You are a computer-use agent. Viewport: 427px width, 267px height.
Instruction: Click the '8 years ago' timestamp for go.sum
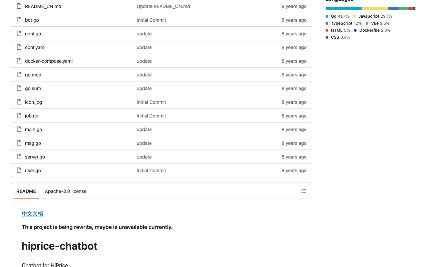tap(294, 88)
